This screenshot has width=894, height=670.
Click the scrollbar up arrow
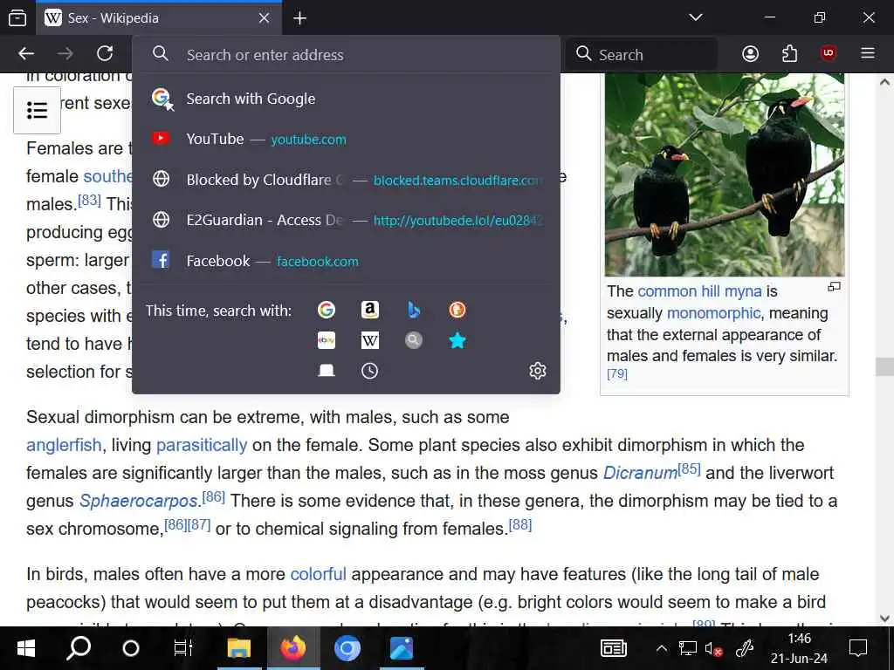[884, 81]
